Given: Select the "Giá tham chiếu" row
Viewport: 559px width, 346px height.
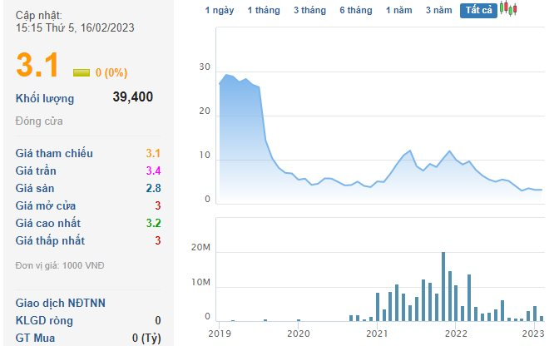Looking at the screenshot, I should click(54, 153).
